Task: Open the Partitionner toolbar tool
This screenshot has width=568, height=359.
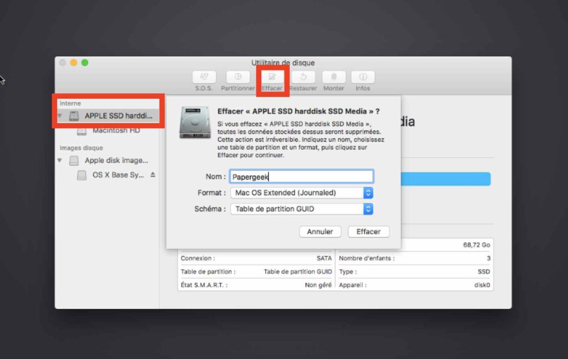Action: pos(238,77)
